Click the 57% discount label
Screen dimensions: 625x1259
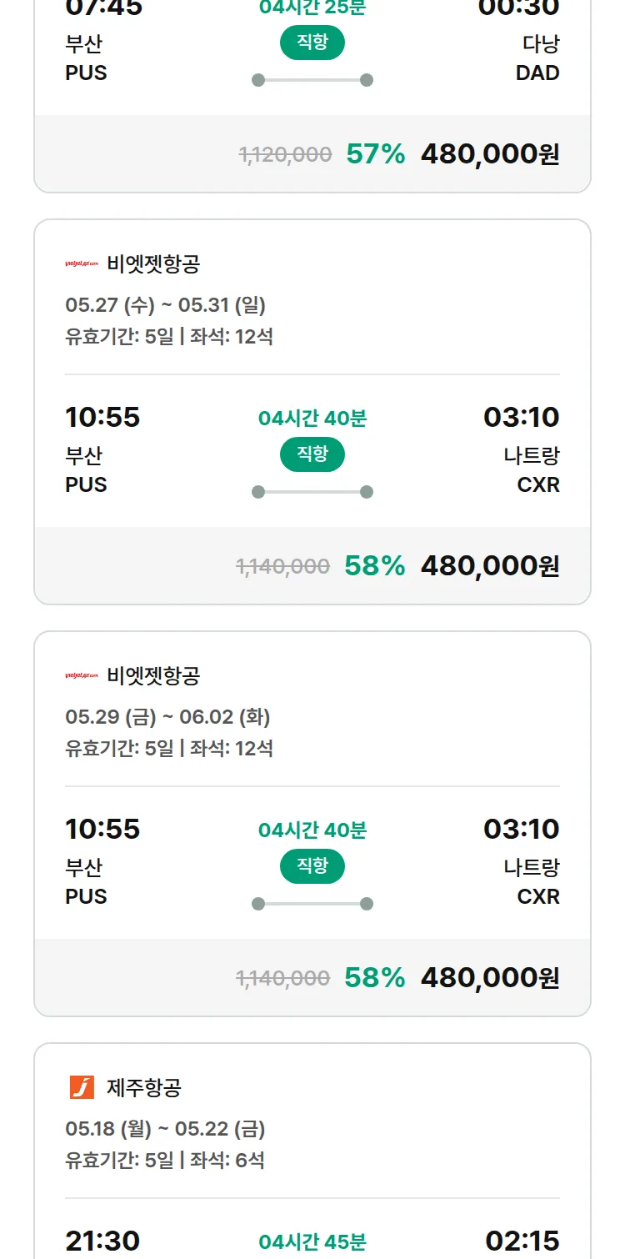(x=375, y=154)
